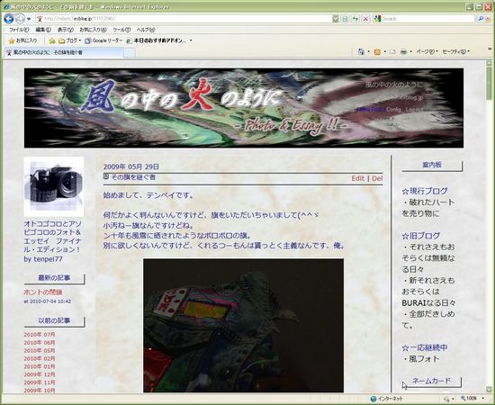This screenshot has height=405, width=495.
Task: Open the 100% zoom level control
Action: [472, 399]
